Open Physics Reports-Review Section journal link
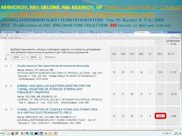182x136 pixels. click(54, 73)
